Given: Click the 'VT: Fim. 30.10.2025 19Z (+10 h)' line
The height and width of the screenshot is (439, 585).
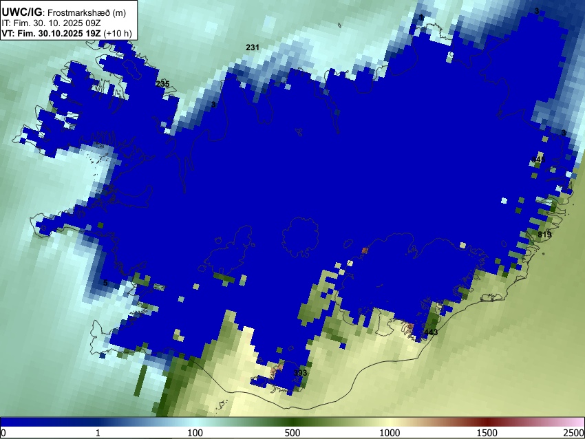Looking at the screenshot, I should [x=67, y=33].
